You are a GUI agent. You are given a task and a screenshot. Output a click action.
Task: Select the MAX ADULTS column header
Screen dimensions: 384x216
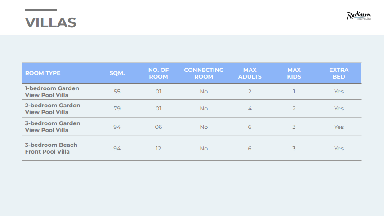coord(250,73)
